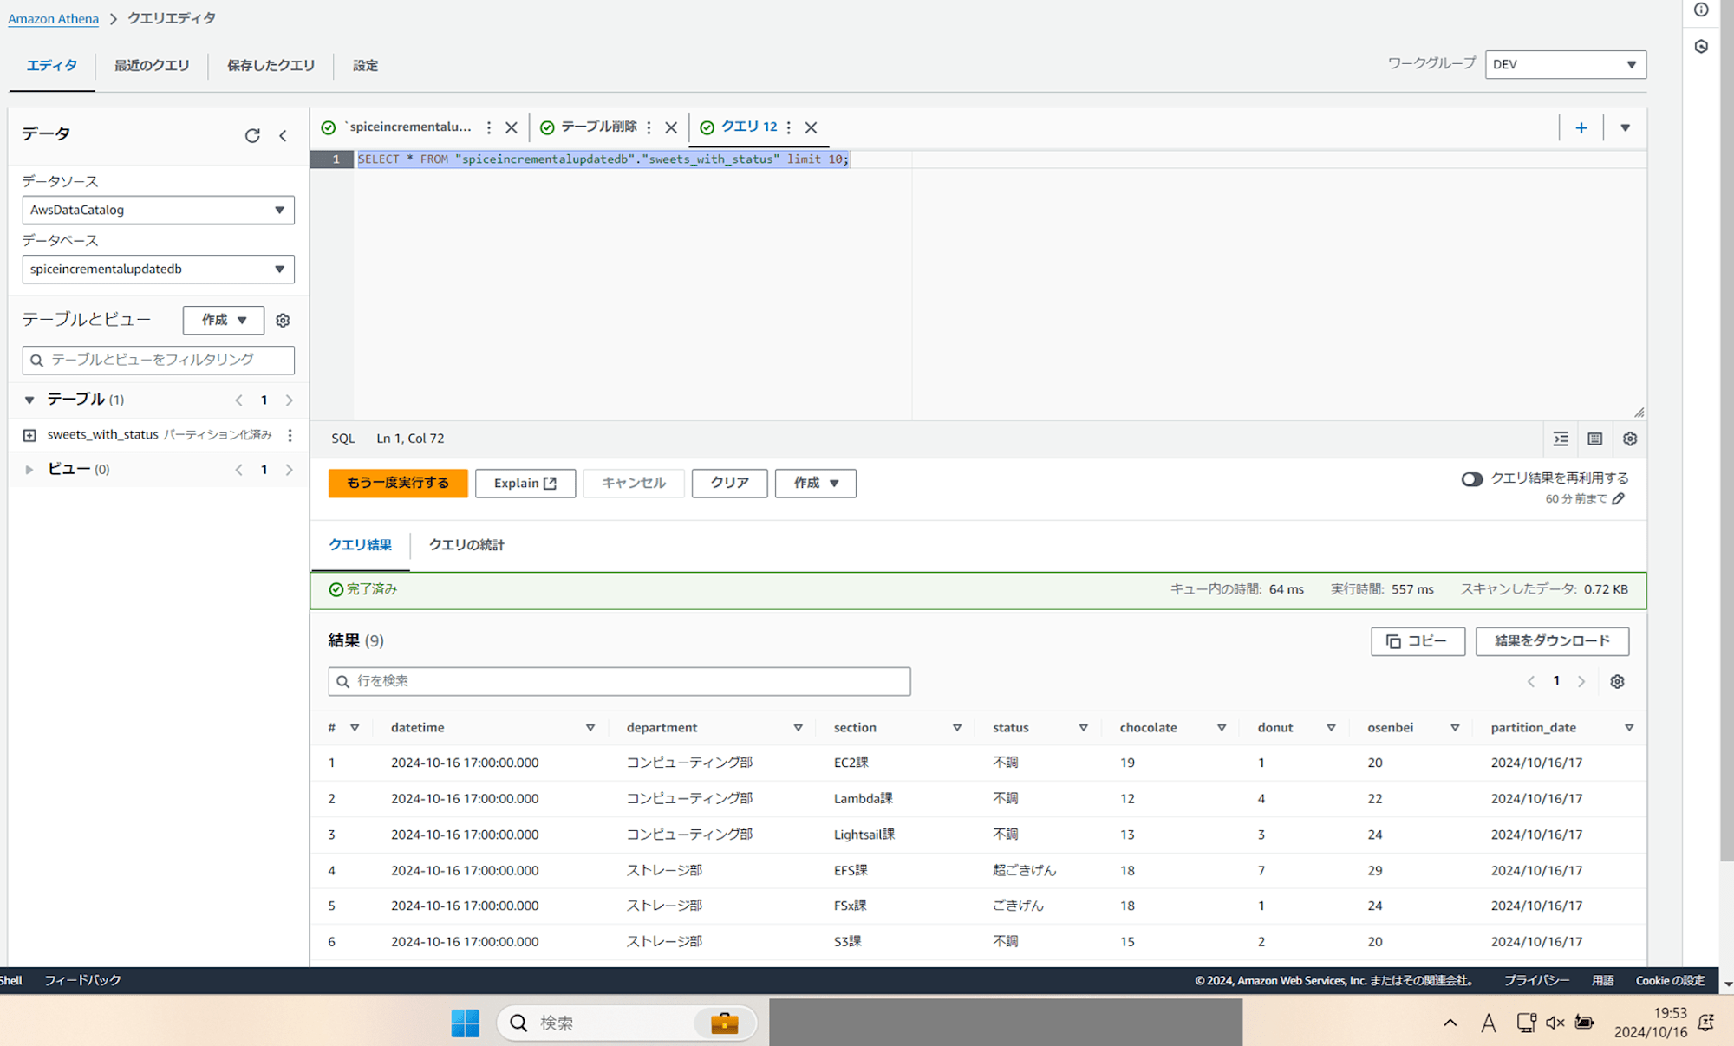Sort by the chocolate column
Viewport: 1734px width, 1046px height.
point(1222,728)
